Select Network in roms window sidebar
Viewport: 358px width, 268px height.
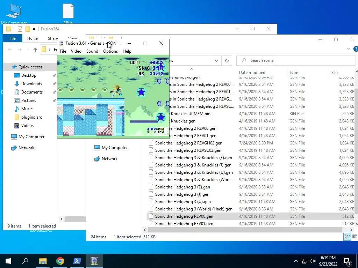[109, 159]
